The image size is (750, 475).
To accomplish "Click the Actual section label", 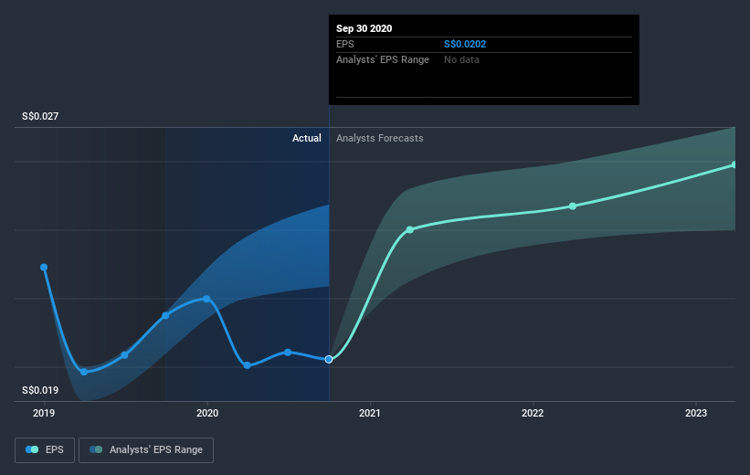I will point(307,138).
